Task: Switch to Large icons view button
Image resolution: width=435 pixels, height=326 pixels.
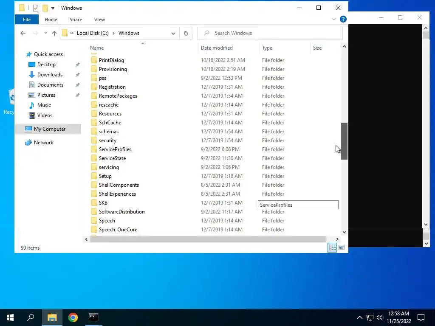Action: [342, 247]
